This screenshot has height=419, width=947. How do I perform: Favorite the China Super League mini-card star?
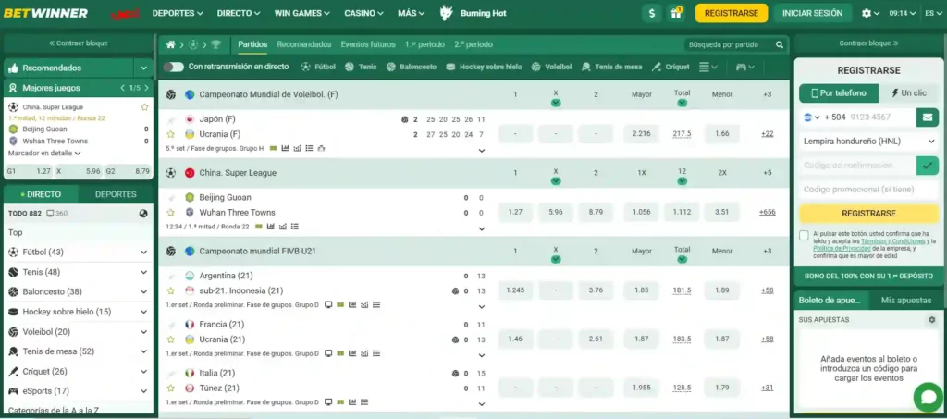[144, 107]
